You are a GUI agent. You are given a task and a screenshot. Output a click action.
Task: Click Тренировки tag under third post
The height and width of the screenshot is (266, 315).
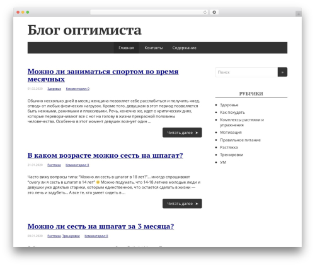(71, 236)
